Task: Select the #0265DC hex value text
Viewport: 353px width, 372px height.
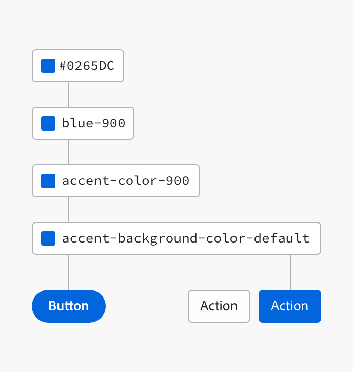Action: click(x=87, y=66)
